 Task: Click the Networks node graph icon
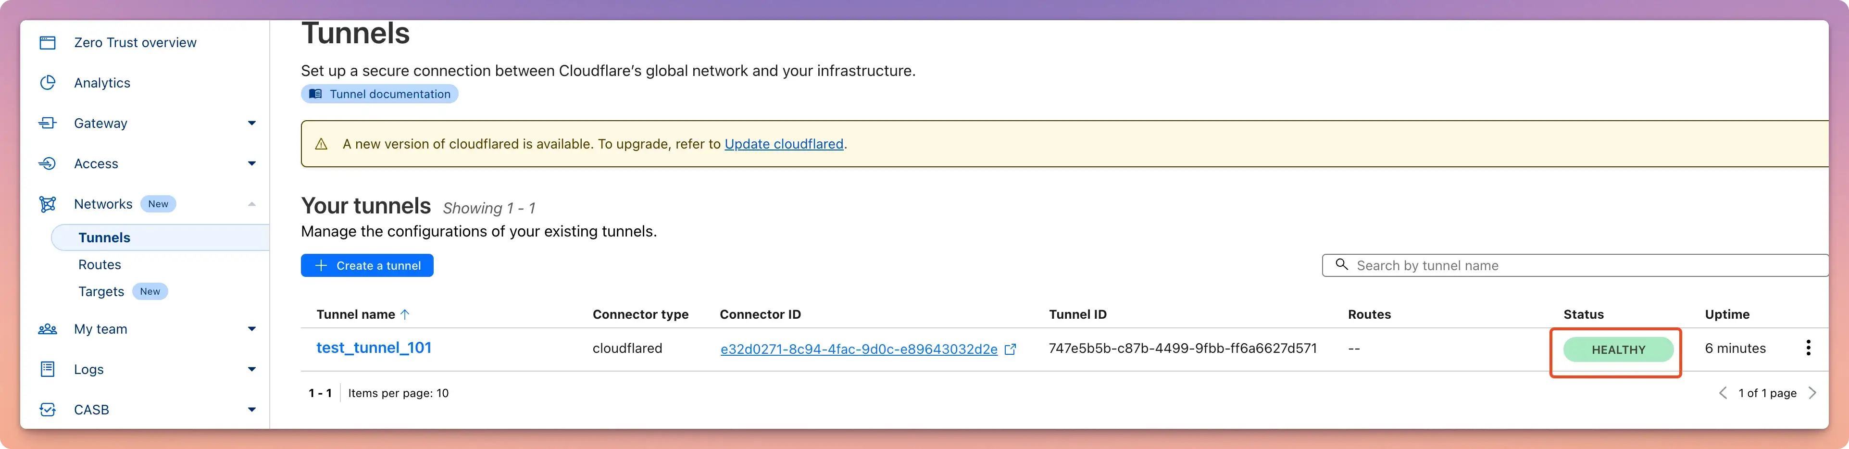tap(48, 204)
